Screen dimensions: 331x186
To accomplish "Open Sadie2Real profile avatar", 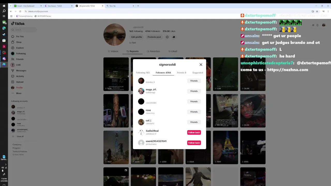I will [x=141, y=132].
